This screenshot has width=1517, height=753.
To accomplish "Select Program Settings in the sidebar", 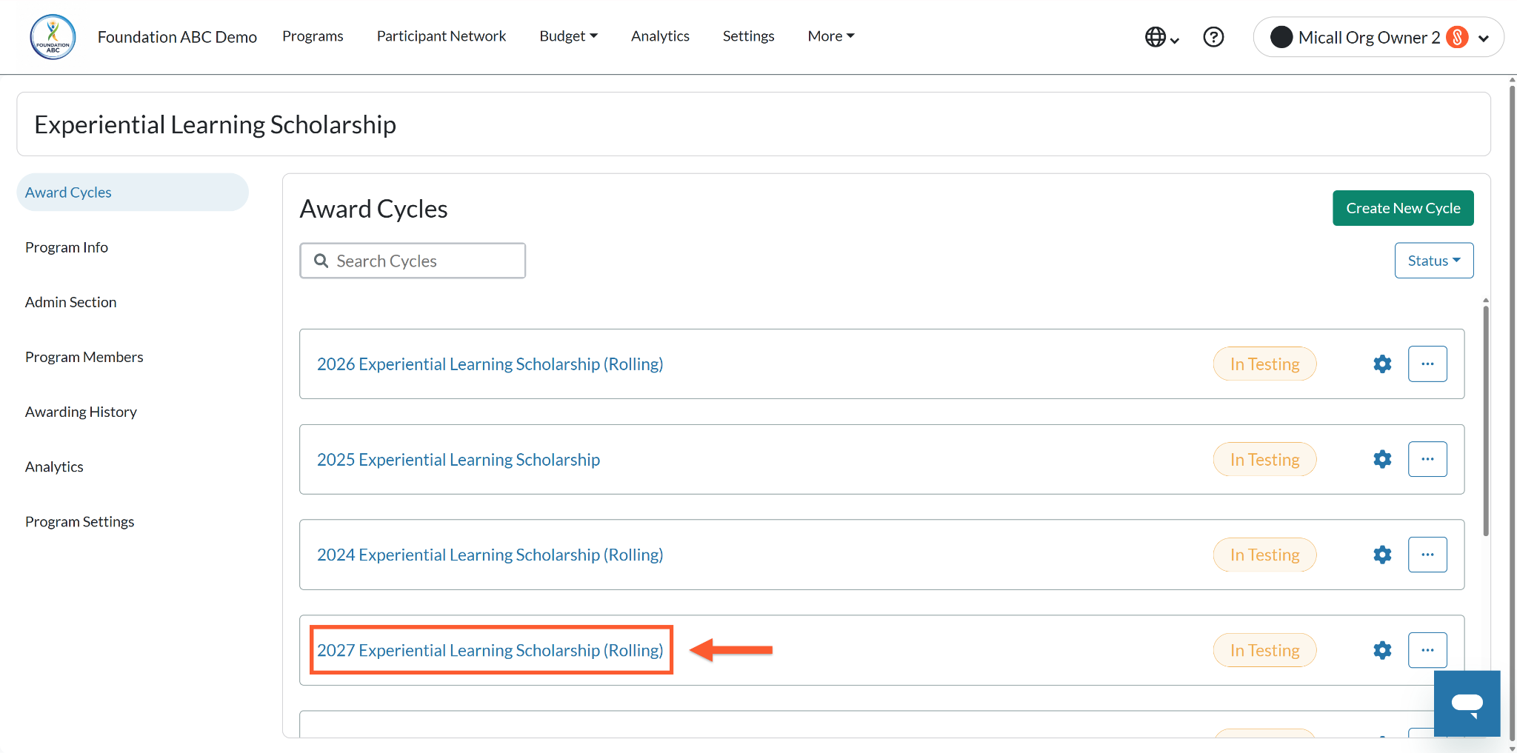I will pyautogui.click(x=80, y=522).
